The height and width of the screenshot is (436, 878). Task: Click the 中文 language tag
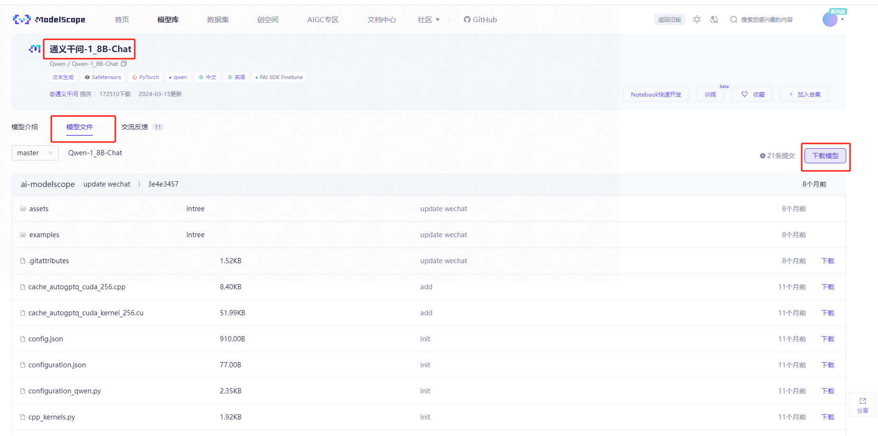point(208,77)
